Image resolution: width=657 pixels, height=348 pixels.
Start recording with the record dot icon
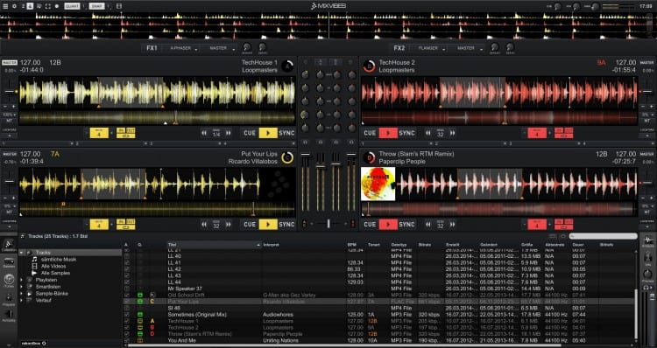coord(57,6)
